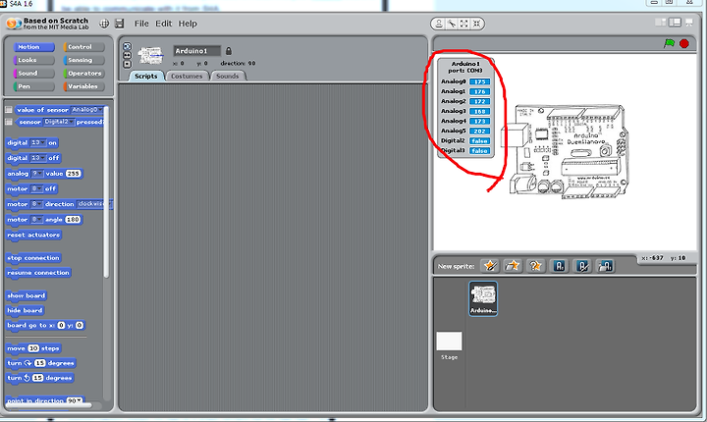
Task: Select the shrink sprite tool
Action: [x=476, y=24]
